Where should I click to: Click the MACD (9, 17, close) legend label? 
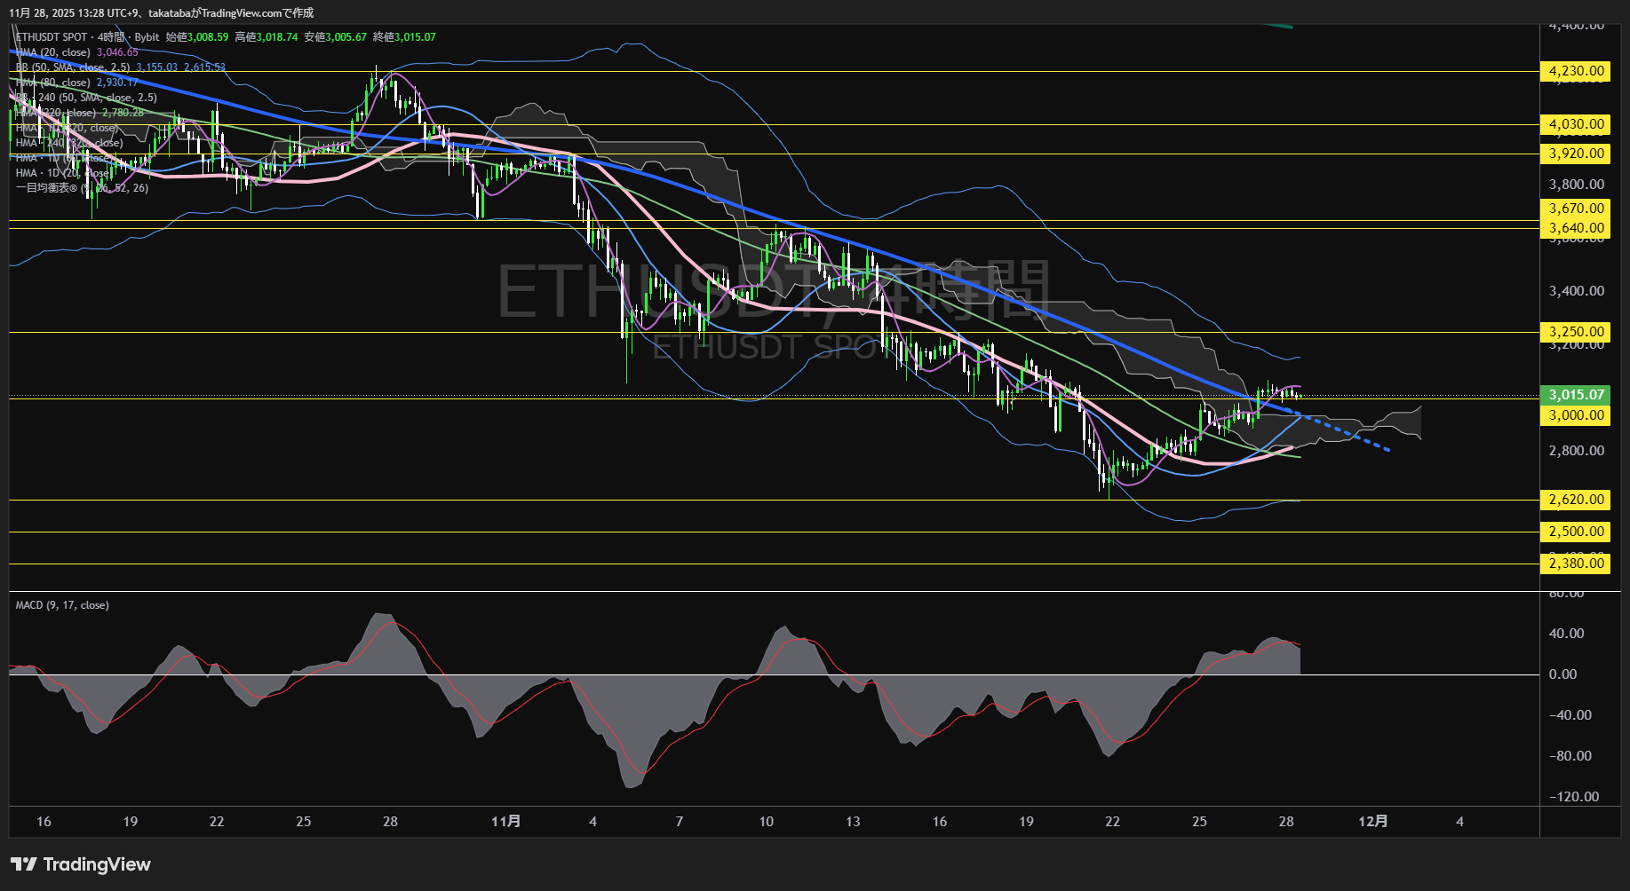tap(60, 604)
